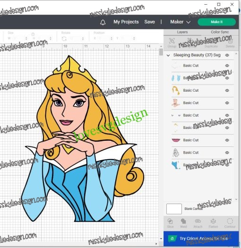Viewport: 241px width, 248px height.
Task: Click the Contour tool icon
Action: (230, 221)
